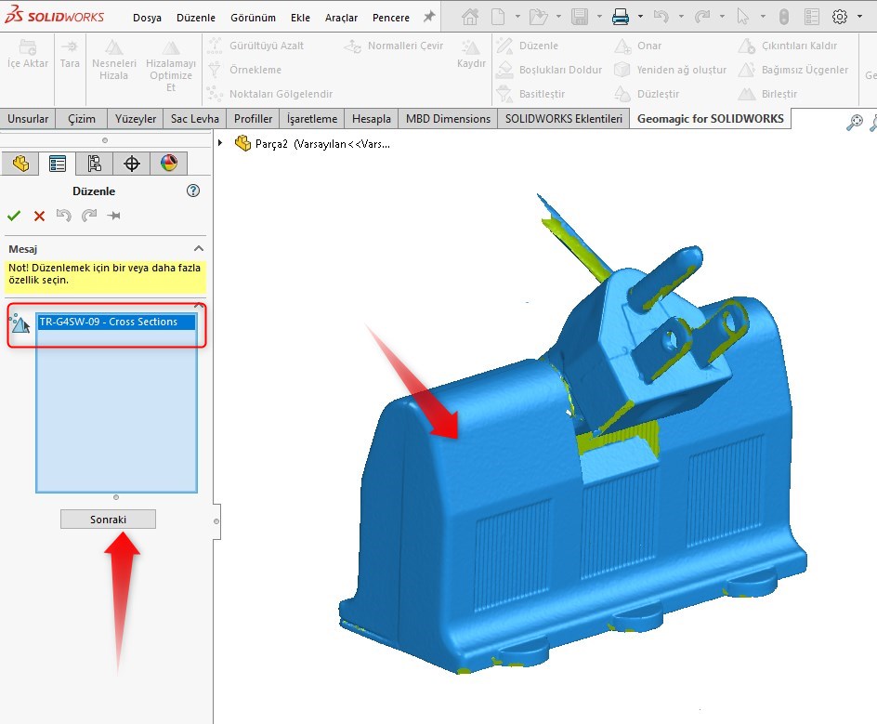Click the Boşlukları Doldur tool
The image size is (877, 724).
(x=549, y=70)
